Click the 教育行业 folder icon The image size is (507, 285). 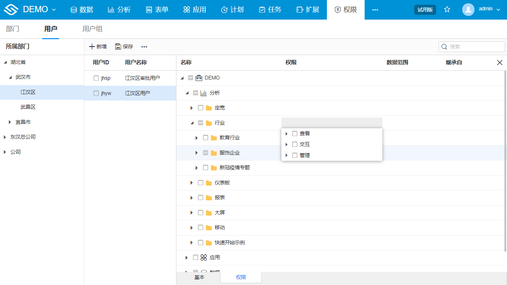click(x=214, y=138)
